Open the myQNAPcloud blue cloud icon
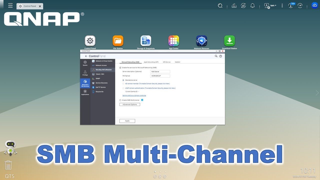320x180 pixels. 314,5
